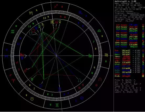Select the green Uranus glyph
This screenshot has width=145, height=112.
(32, 79)
